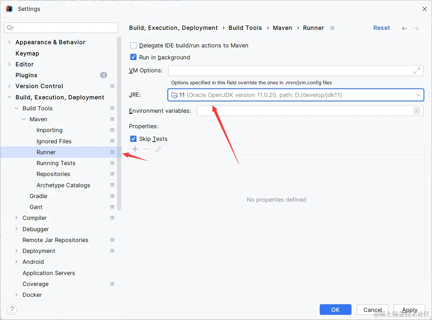
Task: Click the settings search box
Action: click(x=61, y=28)
